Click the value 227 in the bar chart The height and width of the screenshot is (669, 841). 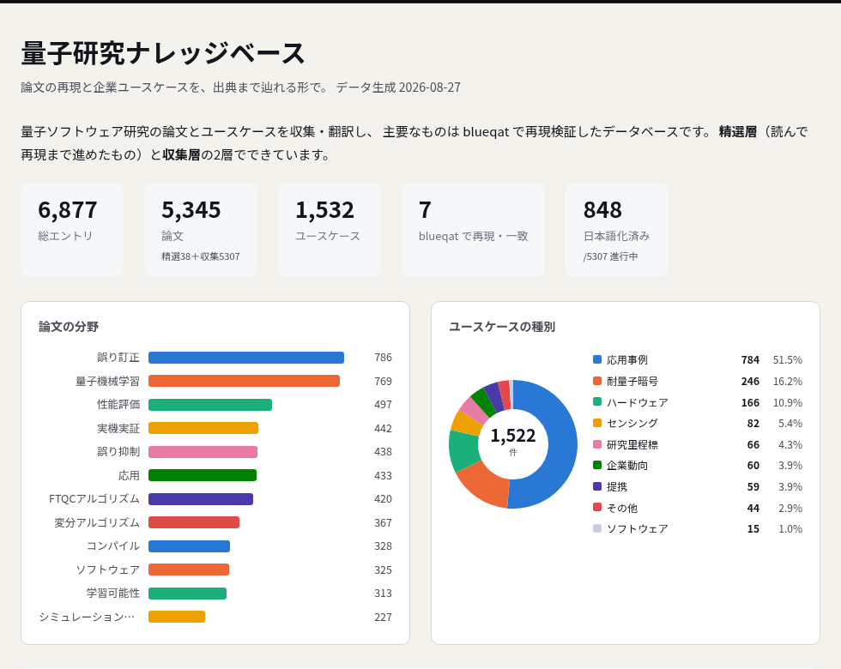click(383, 617)
